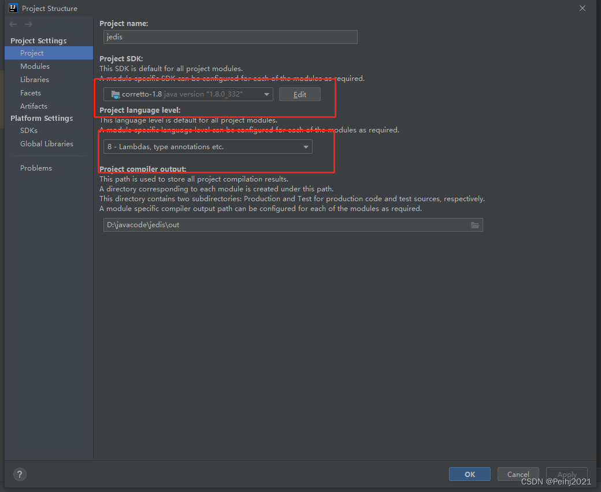
Task: Open the Facets settings page
Action: (x=30, y=93)
